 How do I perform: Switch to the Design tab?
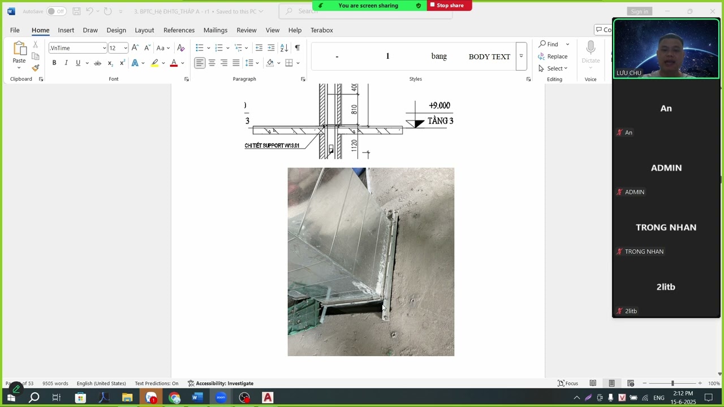(116, 30)
